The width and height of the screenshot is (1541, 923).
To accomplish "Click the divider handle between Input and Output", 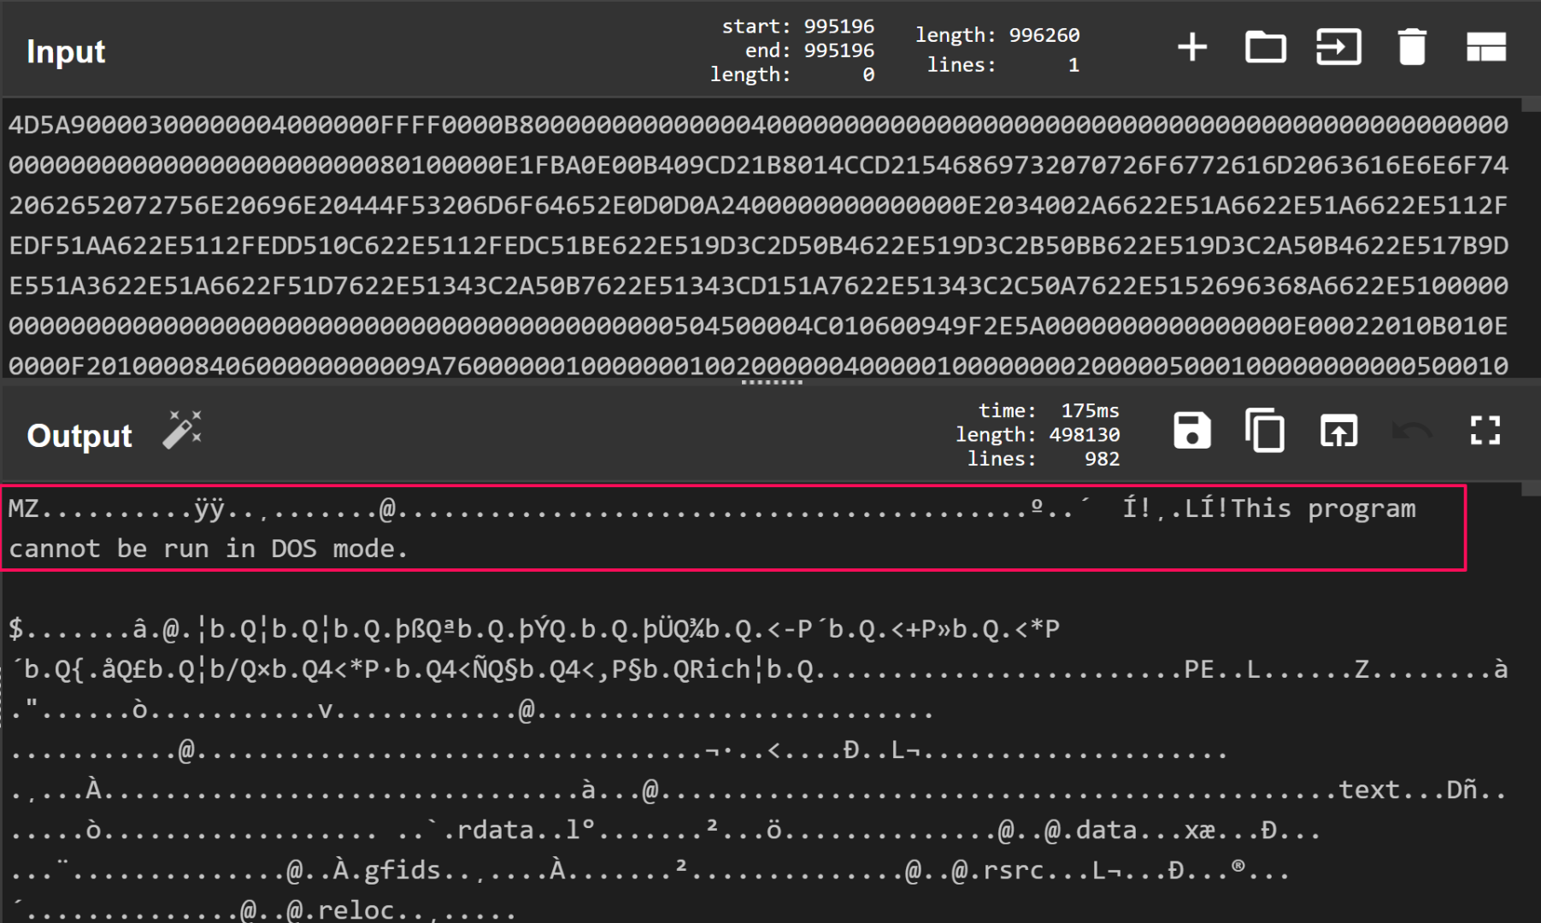I will click(x=771, y=382).
